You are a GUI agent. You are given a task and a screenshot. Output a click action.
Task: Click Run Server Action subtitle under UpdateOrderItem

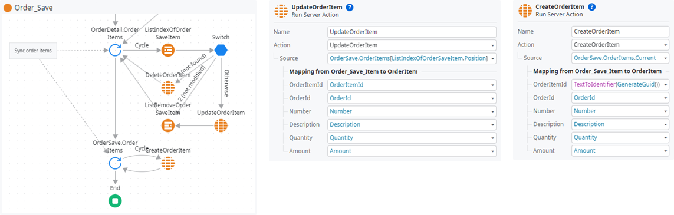click(315, 15)
